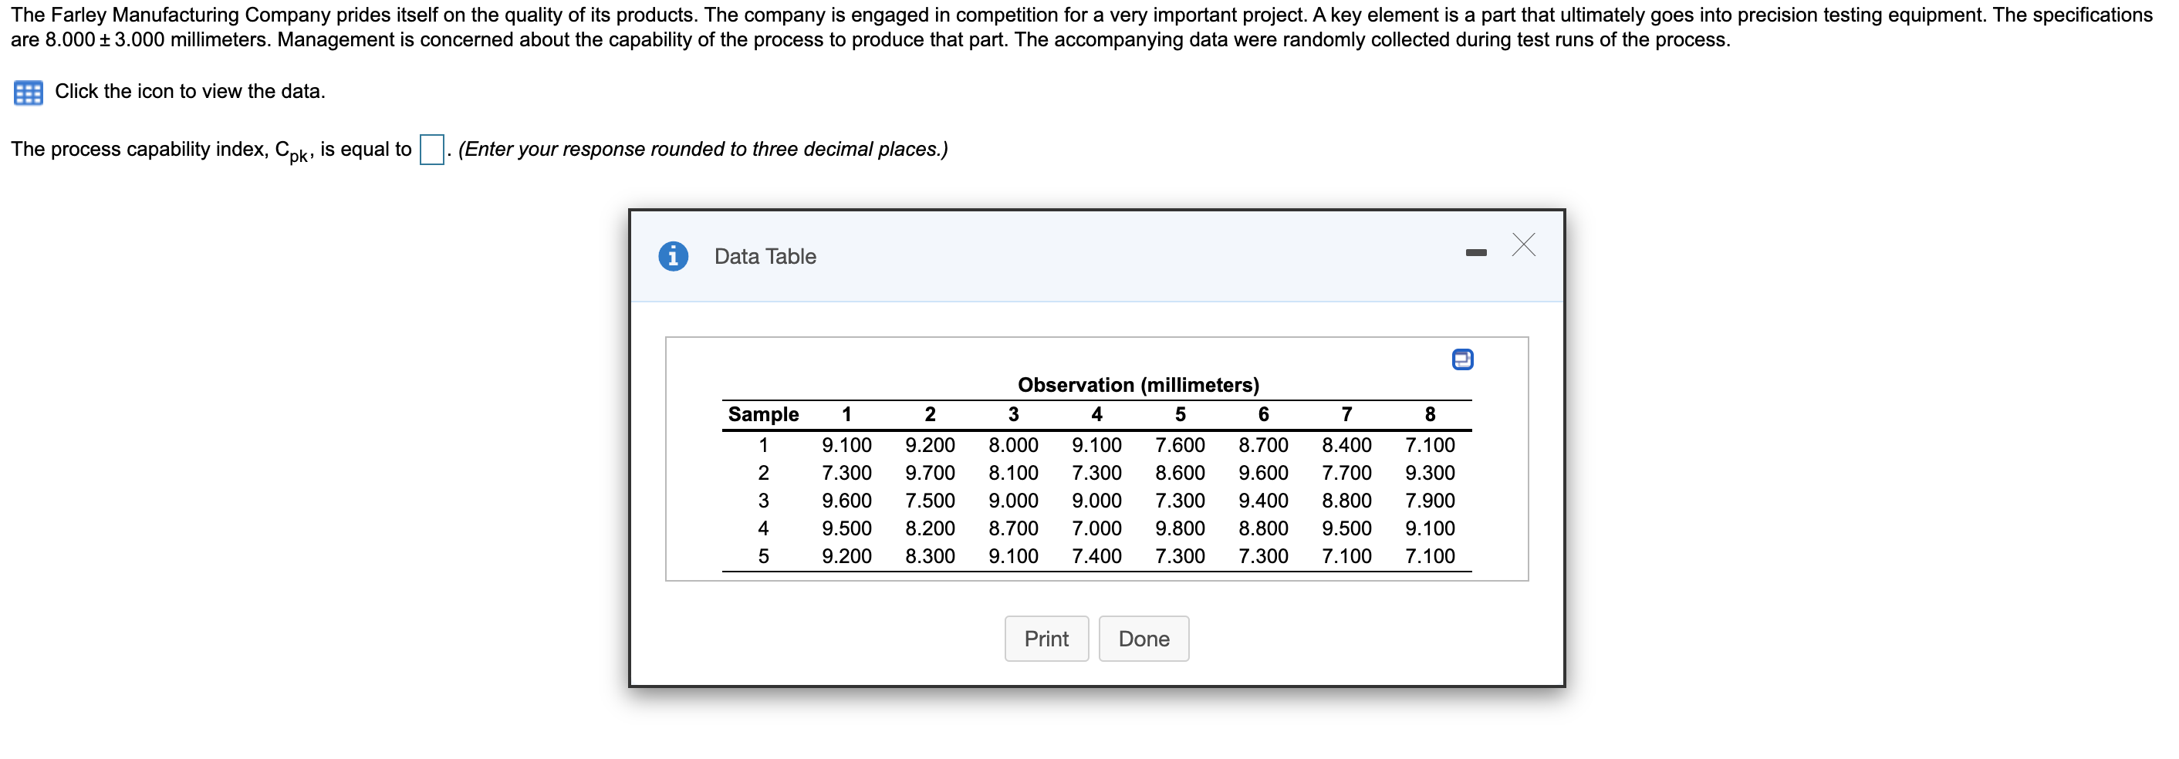Select the 8.400 value in sample row 1
This screenshot has height=759, width=2179.
pos(1346,444)
